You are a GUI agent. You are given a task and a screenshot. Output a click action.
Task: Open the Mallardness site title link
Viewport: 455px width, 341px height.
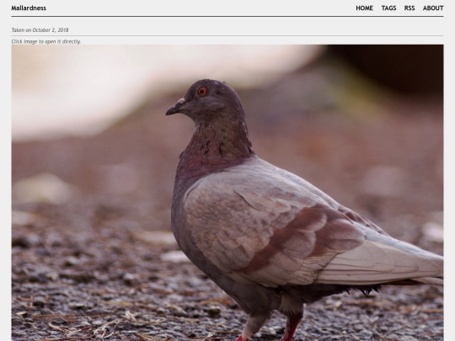pos(29,8)
